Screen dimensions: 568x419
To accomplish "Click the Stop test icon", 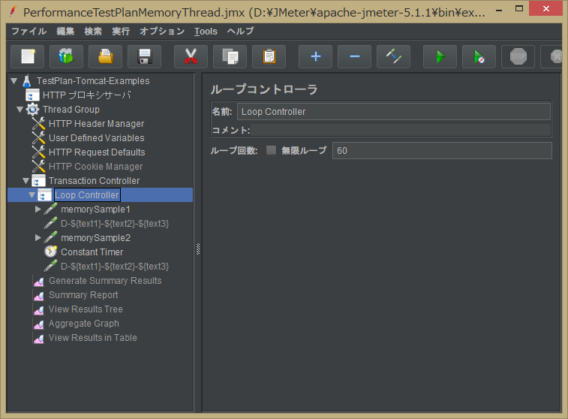I will click(518, 56).
